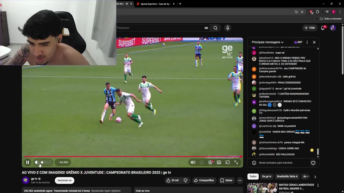Image resolution: width=344 pixels, height=193 pixels.
Task: Open the Chrome profile avatar
Action: 334,12
